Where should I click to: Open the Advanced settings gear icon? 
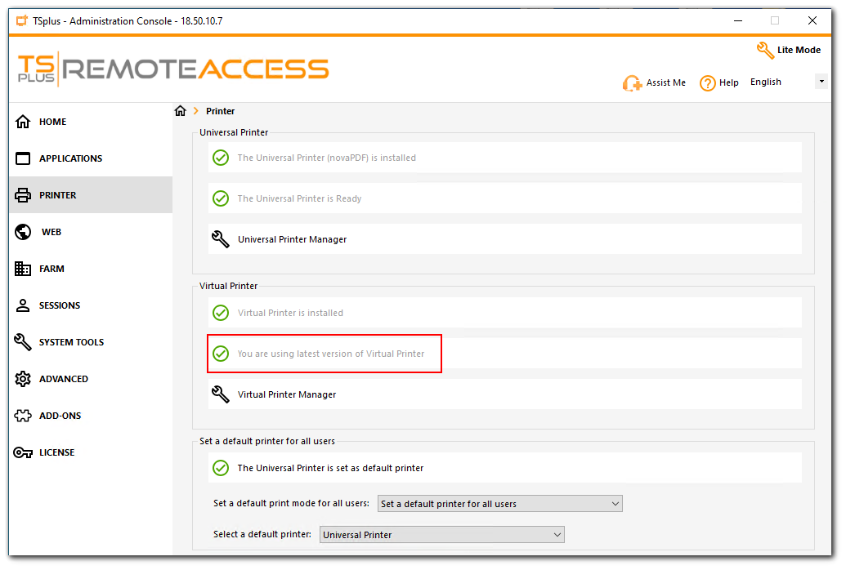[22, 378]
